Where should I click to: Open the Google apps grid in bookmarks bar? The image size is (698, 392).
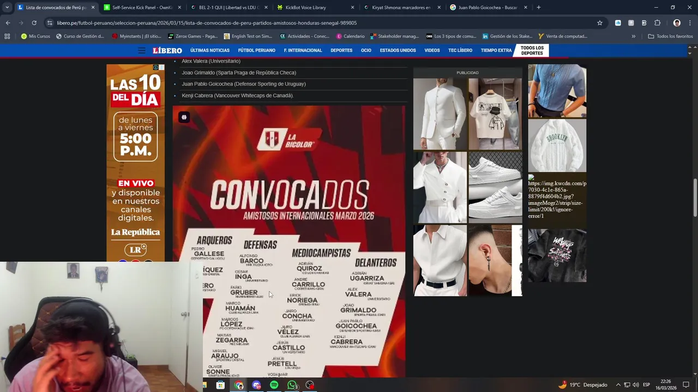7,36
